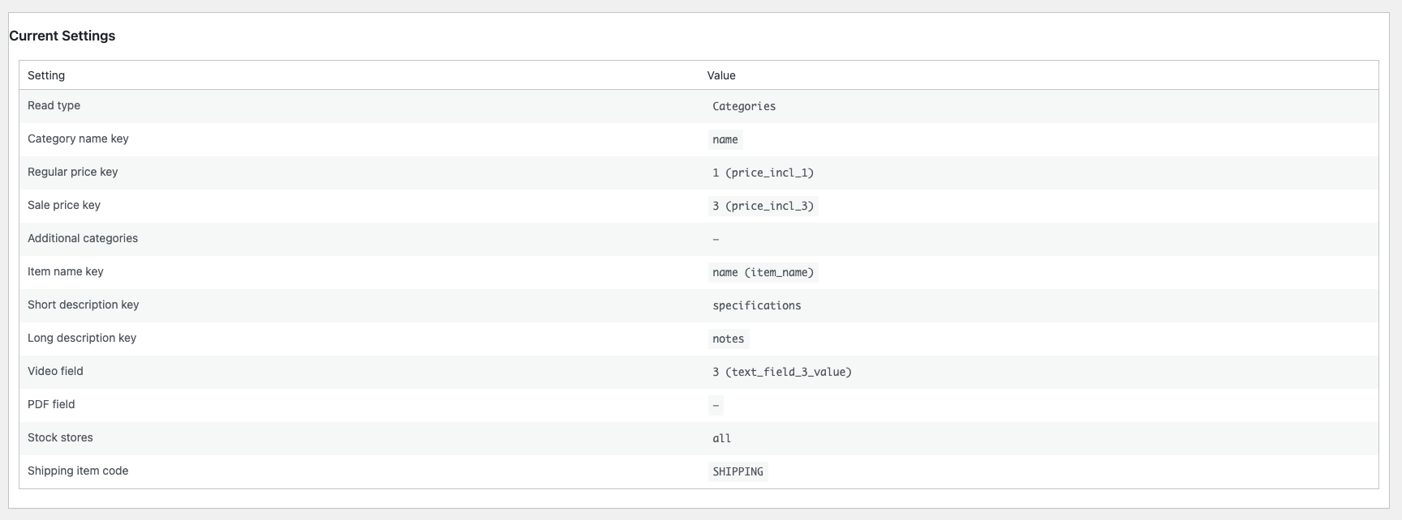
Task: Select the Category name key label
Action: [x=78, y=139]
